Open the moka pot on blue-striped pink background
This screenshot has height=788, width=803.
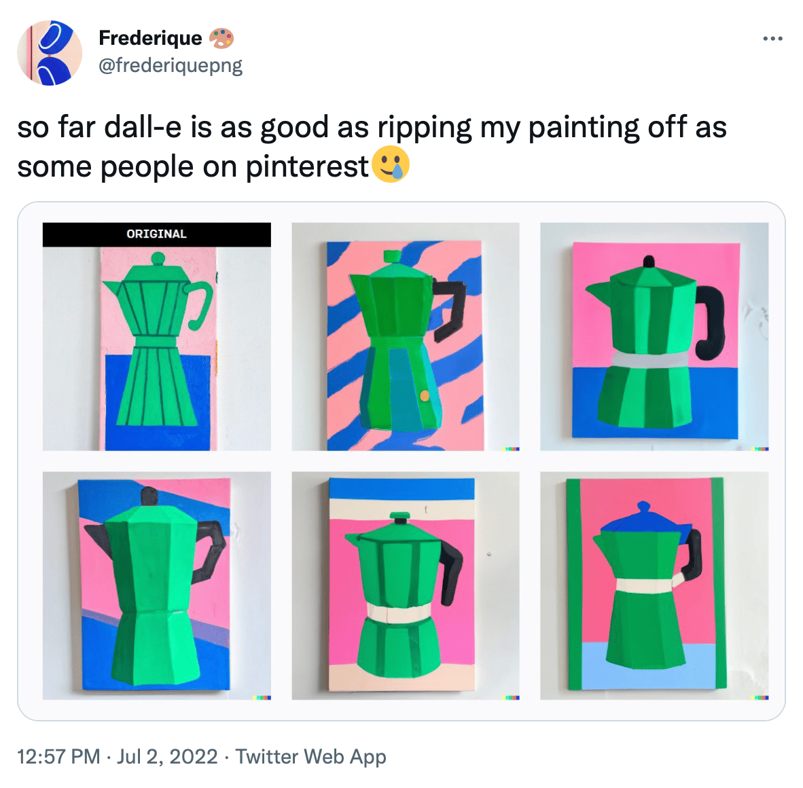click(406, 336)
